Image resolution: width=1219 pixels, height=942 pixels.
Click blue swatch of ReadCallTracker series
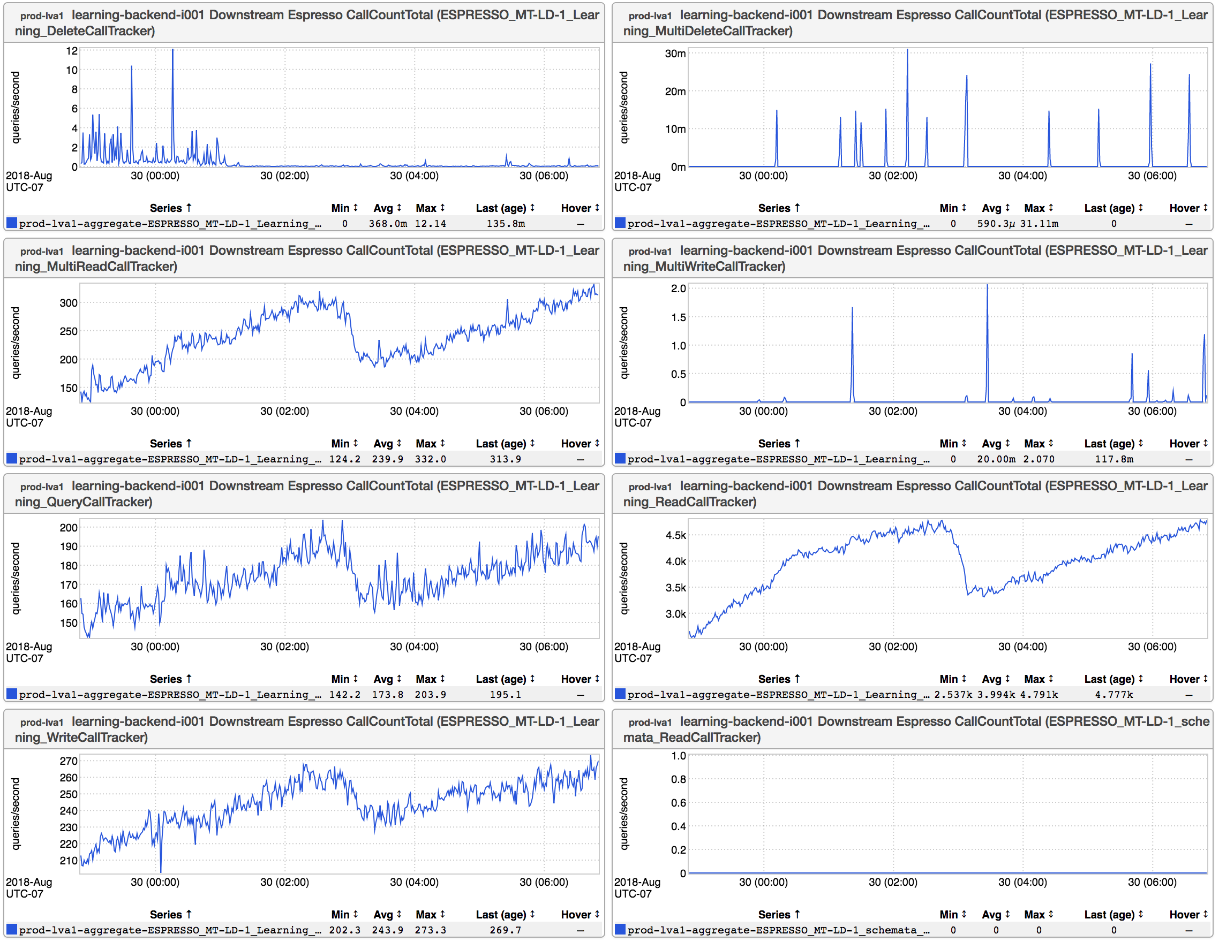click(620, 694)
